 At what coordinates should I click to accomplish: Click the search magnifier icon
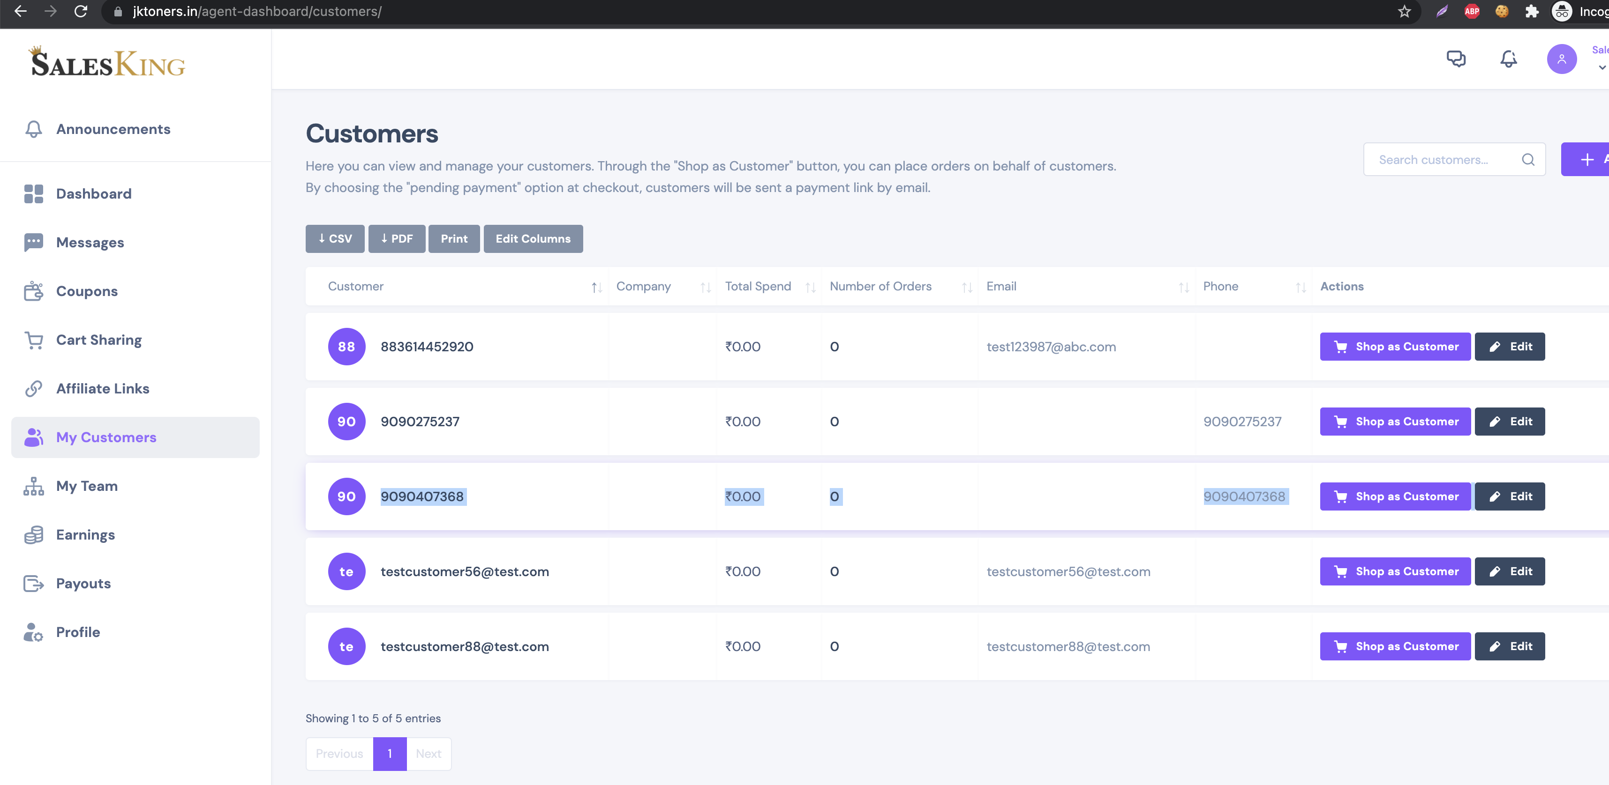point(1528,160)
